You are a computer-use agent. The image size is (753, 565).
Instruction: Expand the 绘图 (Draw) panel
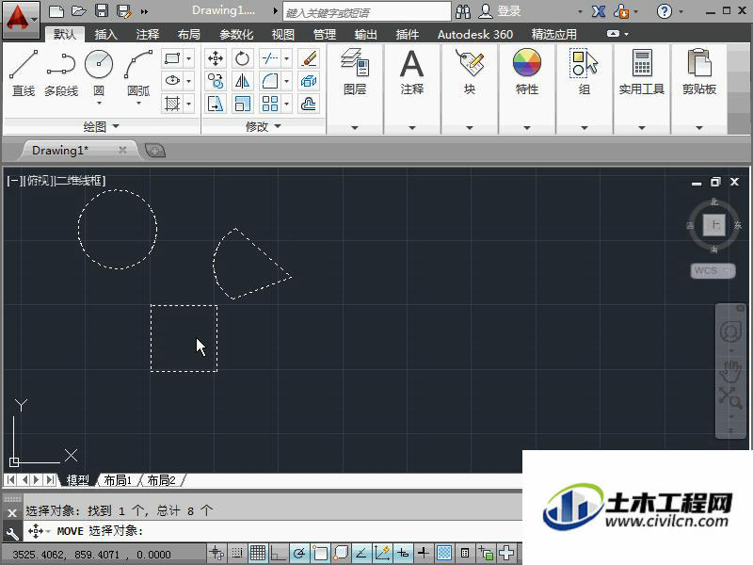click(x=102, y=127)
